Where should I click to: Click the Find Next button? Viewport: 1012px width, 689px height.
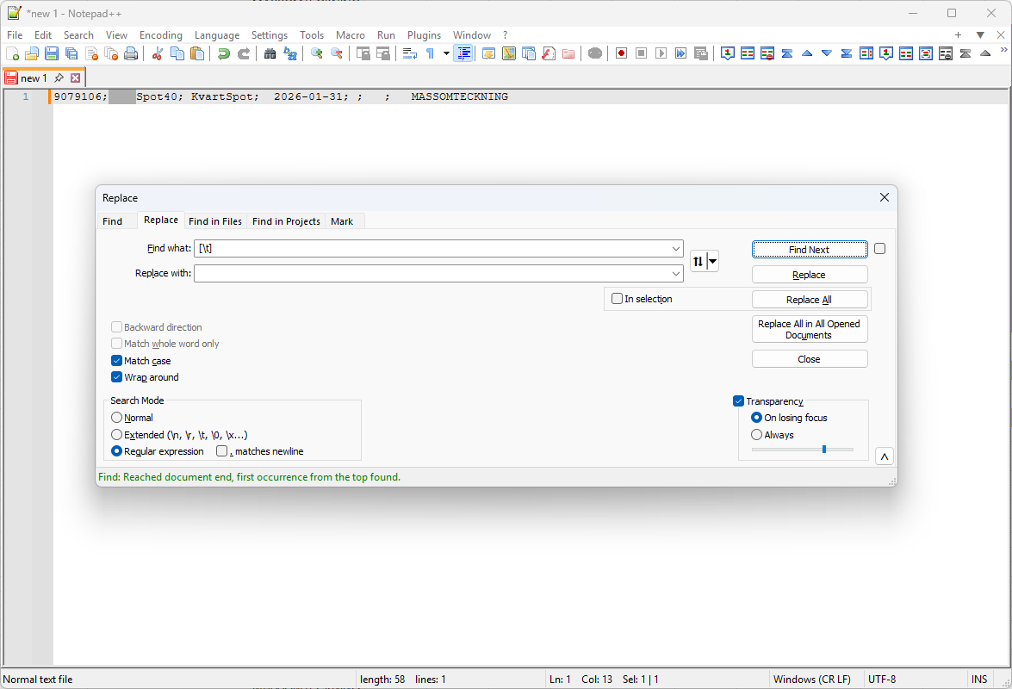pyautogui.click(x=809, y=250)
